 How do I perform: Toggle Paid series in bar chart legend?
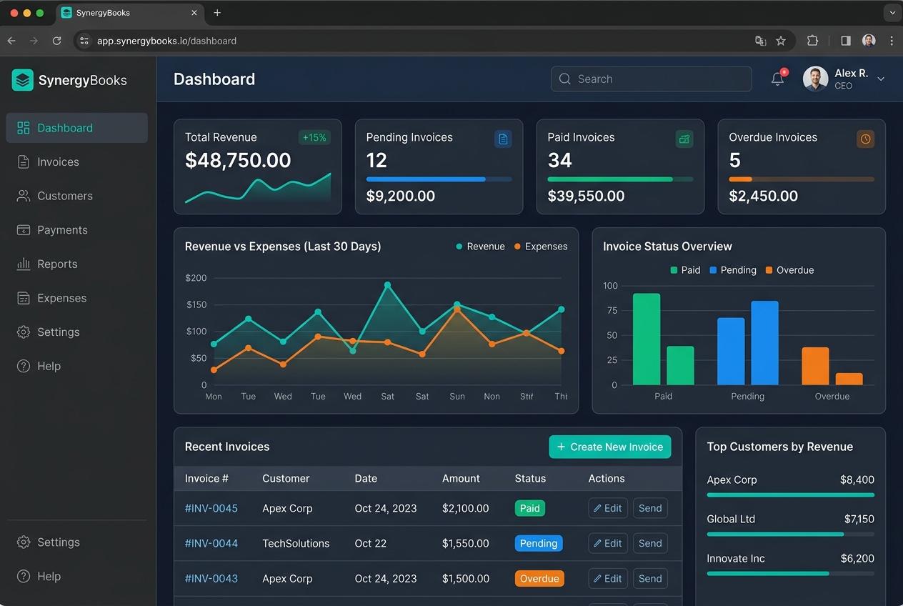[685, 270]
